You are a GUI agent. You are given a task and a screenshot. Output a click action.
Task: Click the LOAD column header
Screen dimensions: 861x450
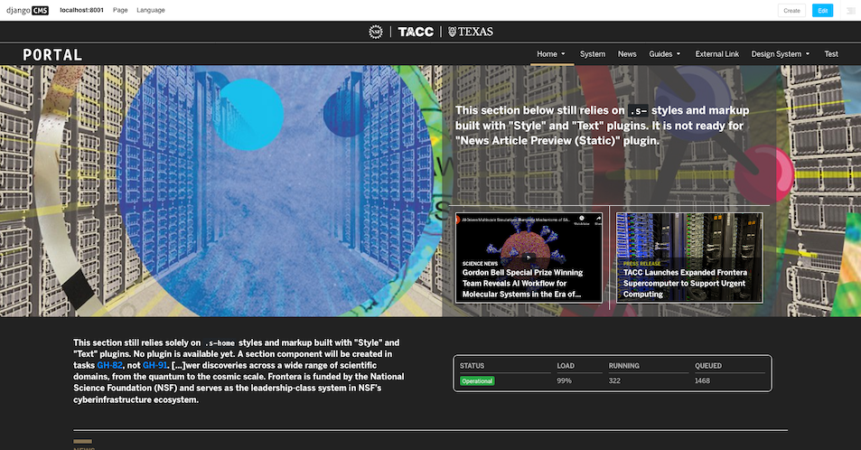tap(566, 366)
